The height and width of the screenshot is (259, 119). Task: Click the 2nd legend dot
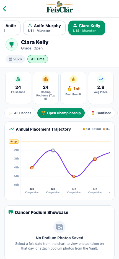[94, 129]
